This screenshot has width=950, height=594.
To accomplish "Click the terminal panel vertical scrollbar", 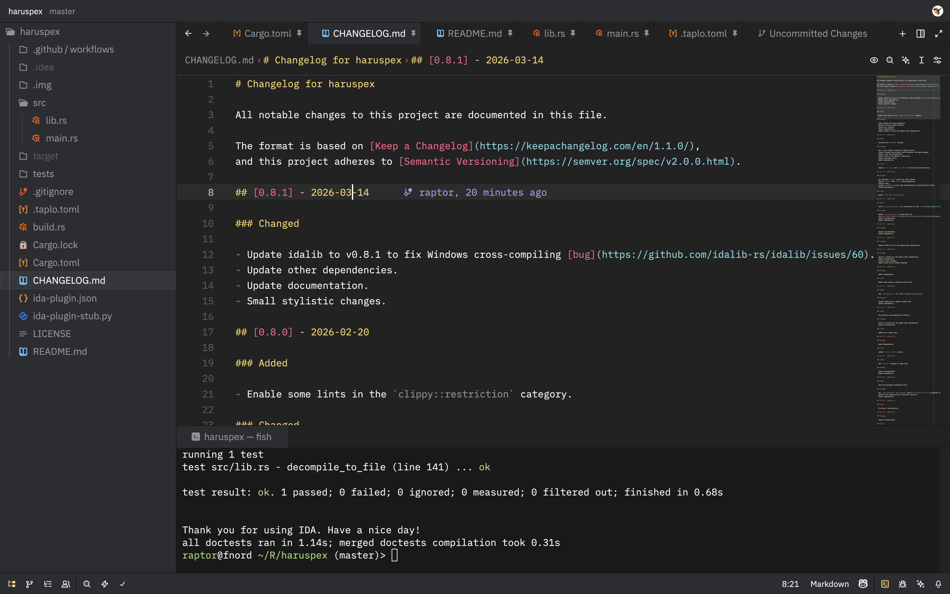I will (x=944, y=510).
